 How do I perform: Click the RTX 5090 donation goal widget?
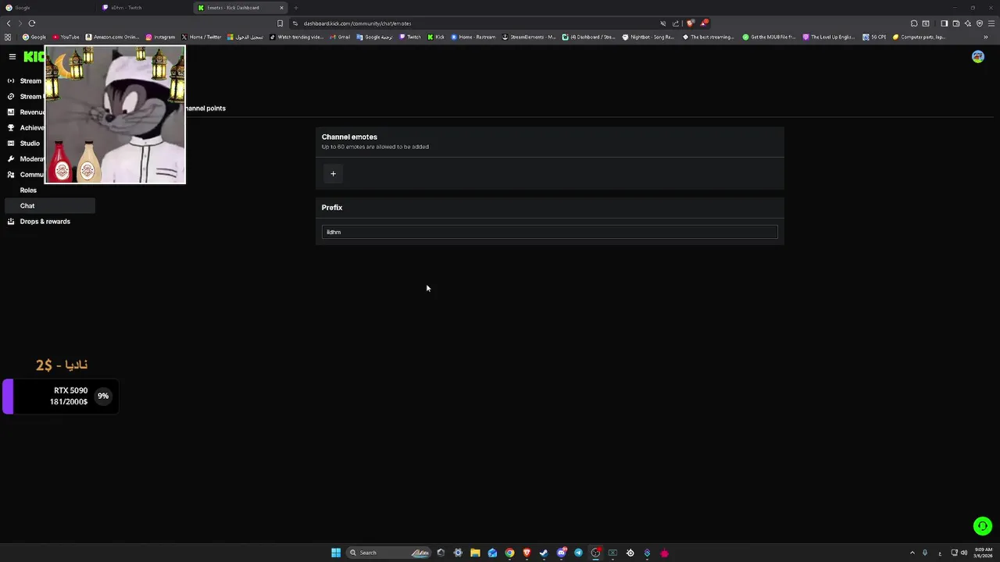60,397
